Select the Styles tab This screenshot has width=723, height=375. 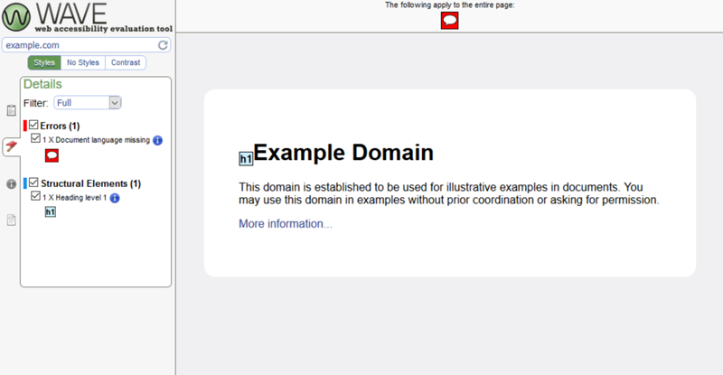pos(44,62)
